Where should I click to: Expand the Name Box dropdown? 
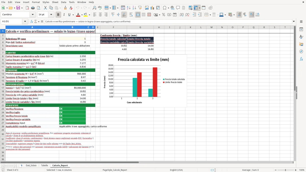point(25,21)
